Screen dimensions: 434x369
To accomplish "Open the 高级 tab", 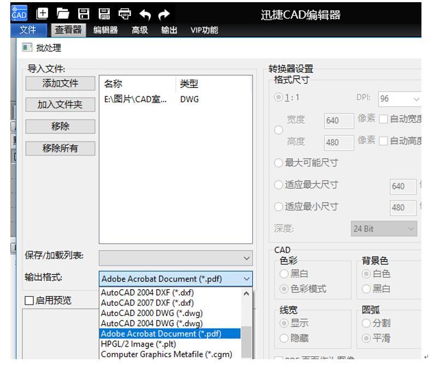I will click(140, 30).
